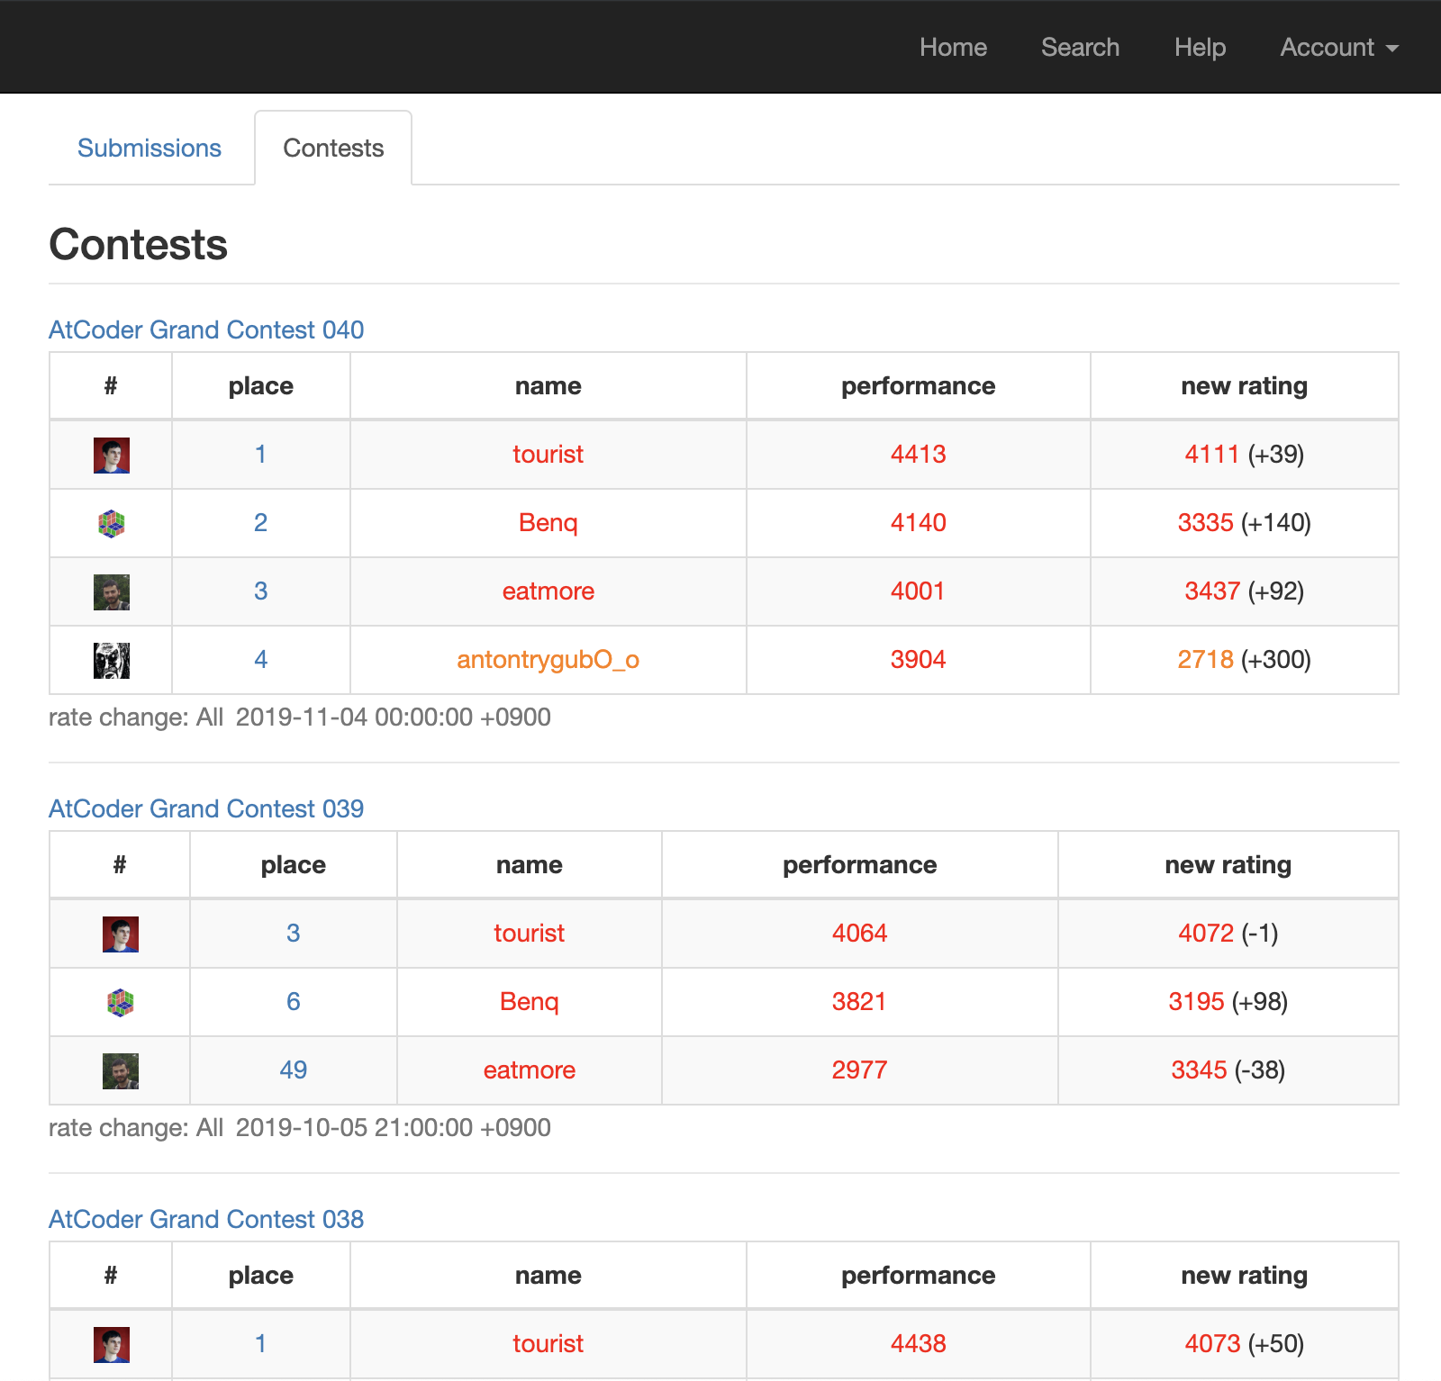Open tourist avatar in AGC 039 table
1441x1381 pixels.
121,934
